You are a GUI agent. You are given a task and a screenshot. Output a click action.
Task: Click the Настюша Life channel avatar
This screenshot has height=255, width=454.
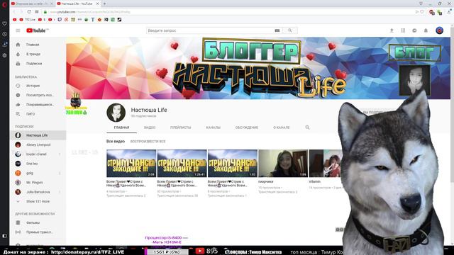coord(116,113)
